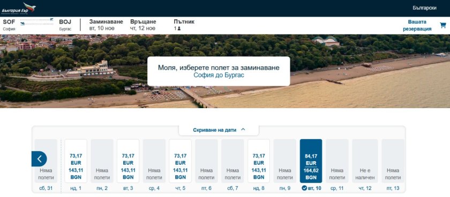
Task: Choose the нд, 8 date fare card
Action: point(259,161)
